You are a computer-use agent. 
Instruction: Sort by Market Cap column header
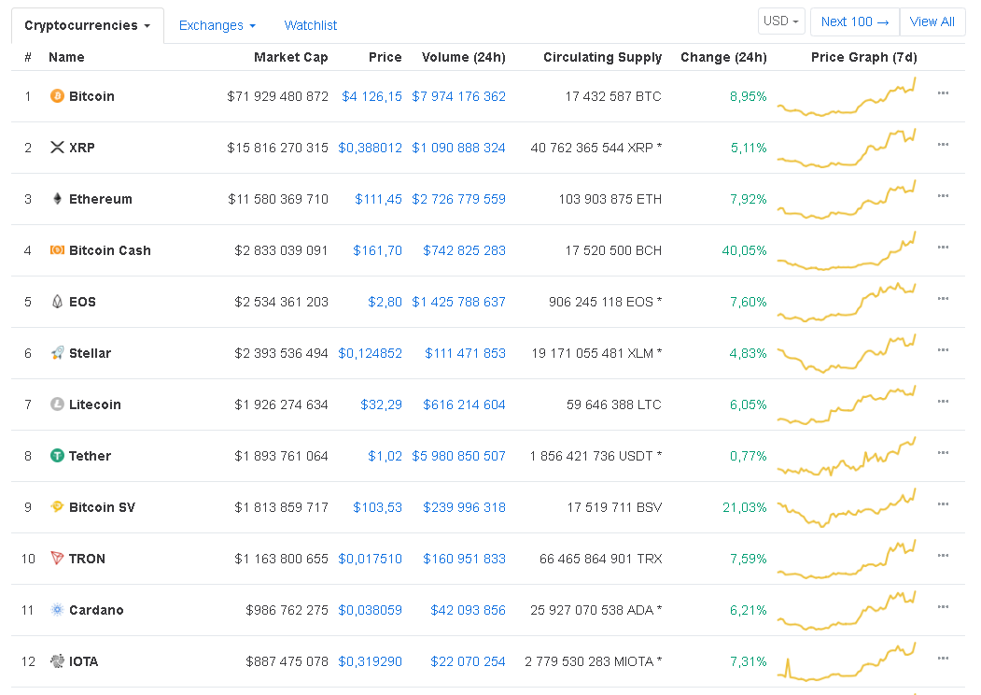[290, 57]
